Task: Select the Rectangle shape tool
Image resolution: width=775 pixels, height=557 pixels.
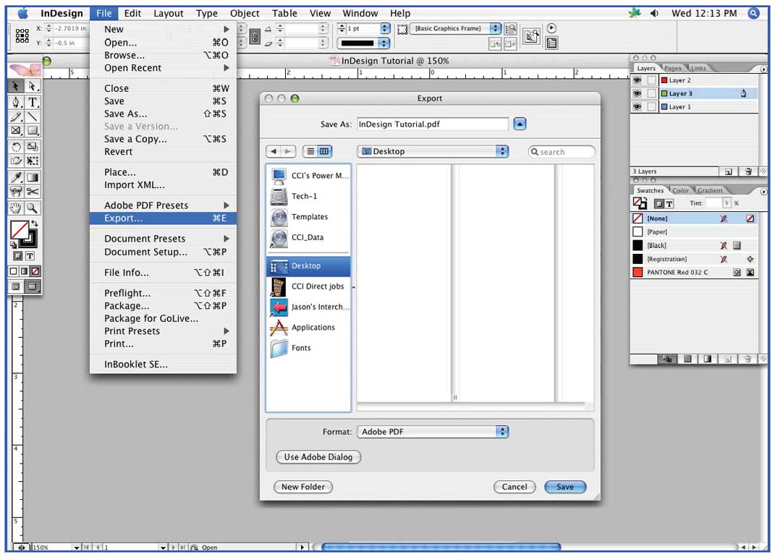Action: 32,130
